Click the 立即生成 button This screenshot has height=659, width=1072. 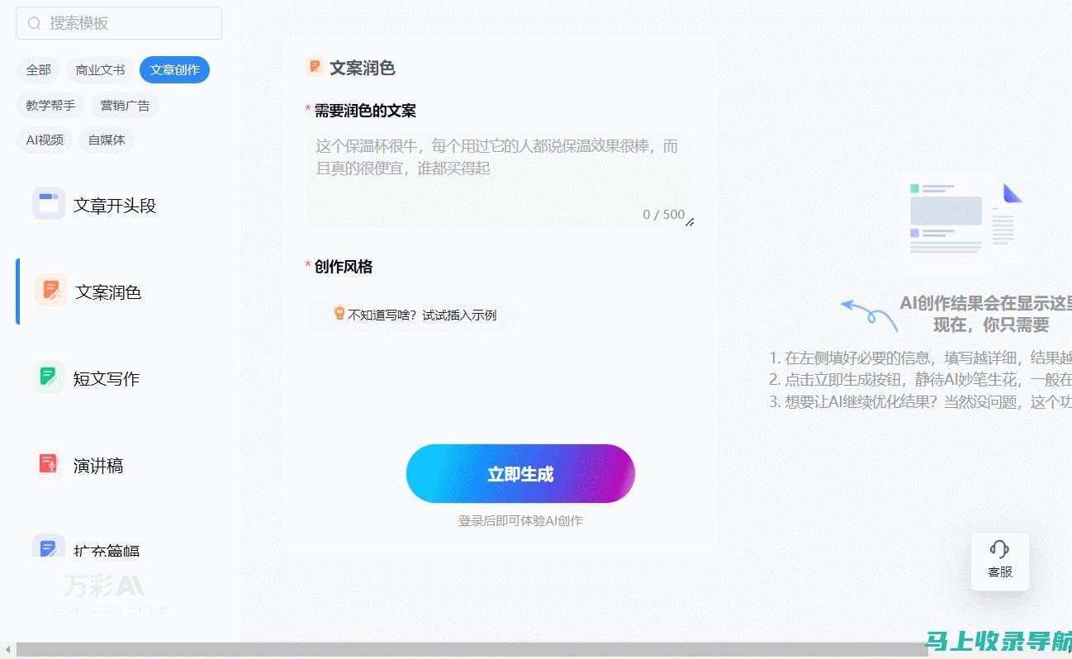coord(520,474)
